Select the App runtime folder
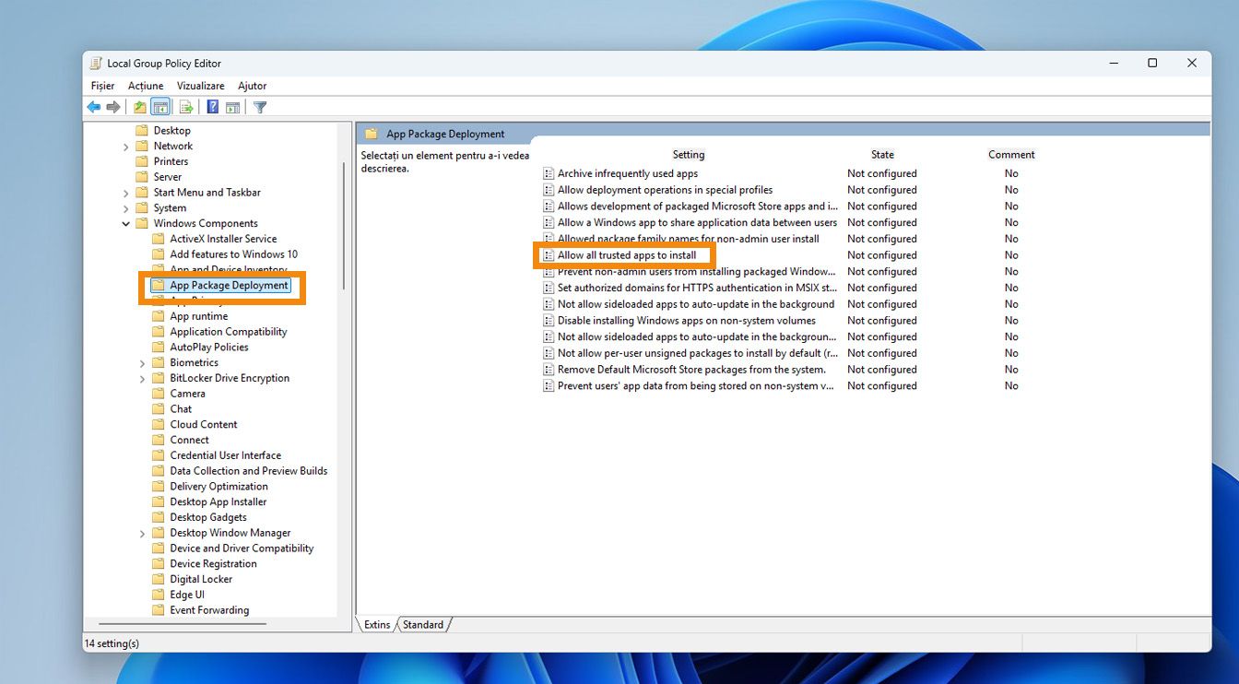The image size is (1239, 684). [x=199, y=316]
